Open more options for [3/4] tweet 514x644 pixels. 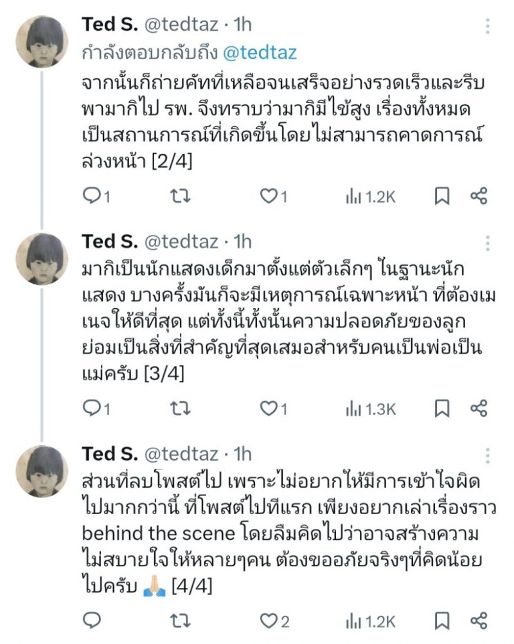[488, 243]
